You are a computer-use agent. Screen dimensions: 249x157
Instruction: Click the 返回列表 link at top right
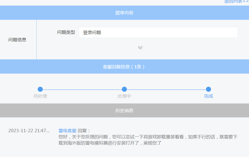[x=236, y=1]
